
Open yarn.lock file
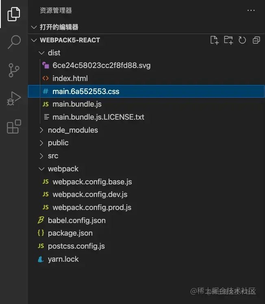coord(63,259)
